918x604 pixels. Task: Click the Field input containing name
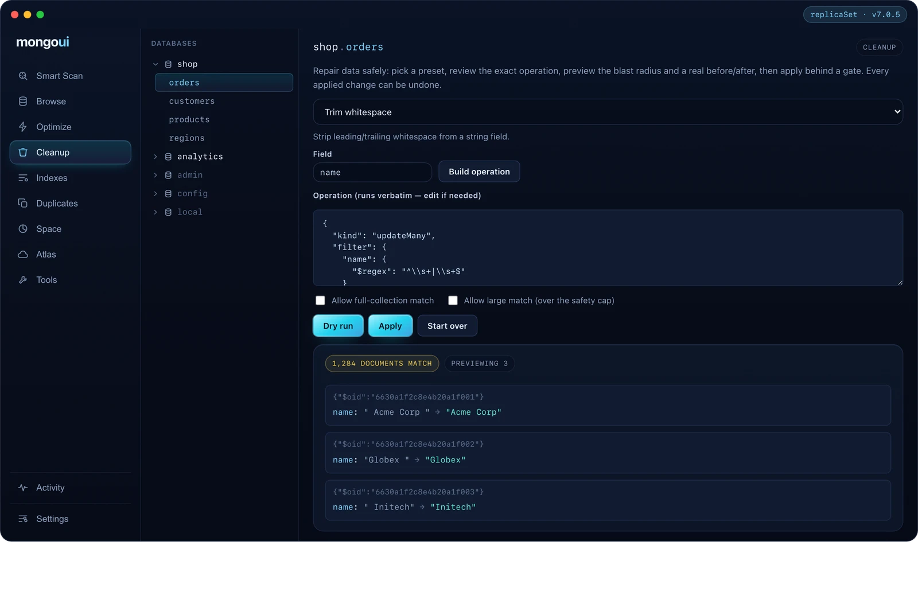372,172
